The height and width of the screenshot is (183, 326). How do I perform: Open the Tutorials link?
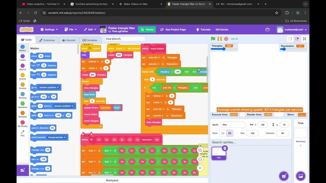point(203,29)
